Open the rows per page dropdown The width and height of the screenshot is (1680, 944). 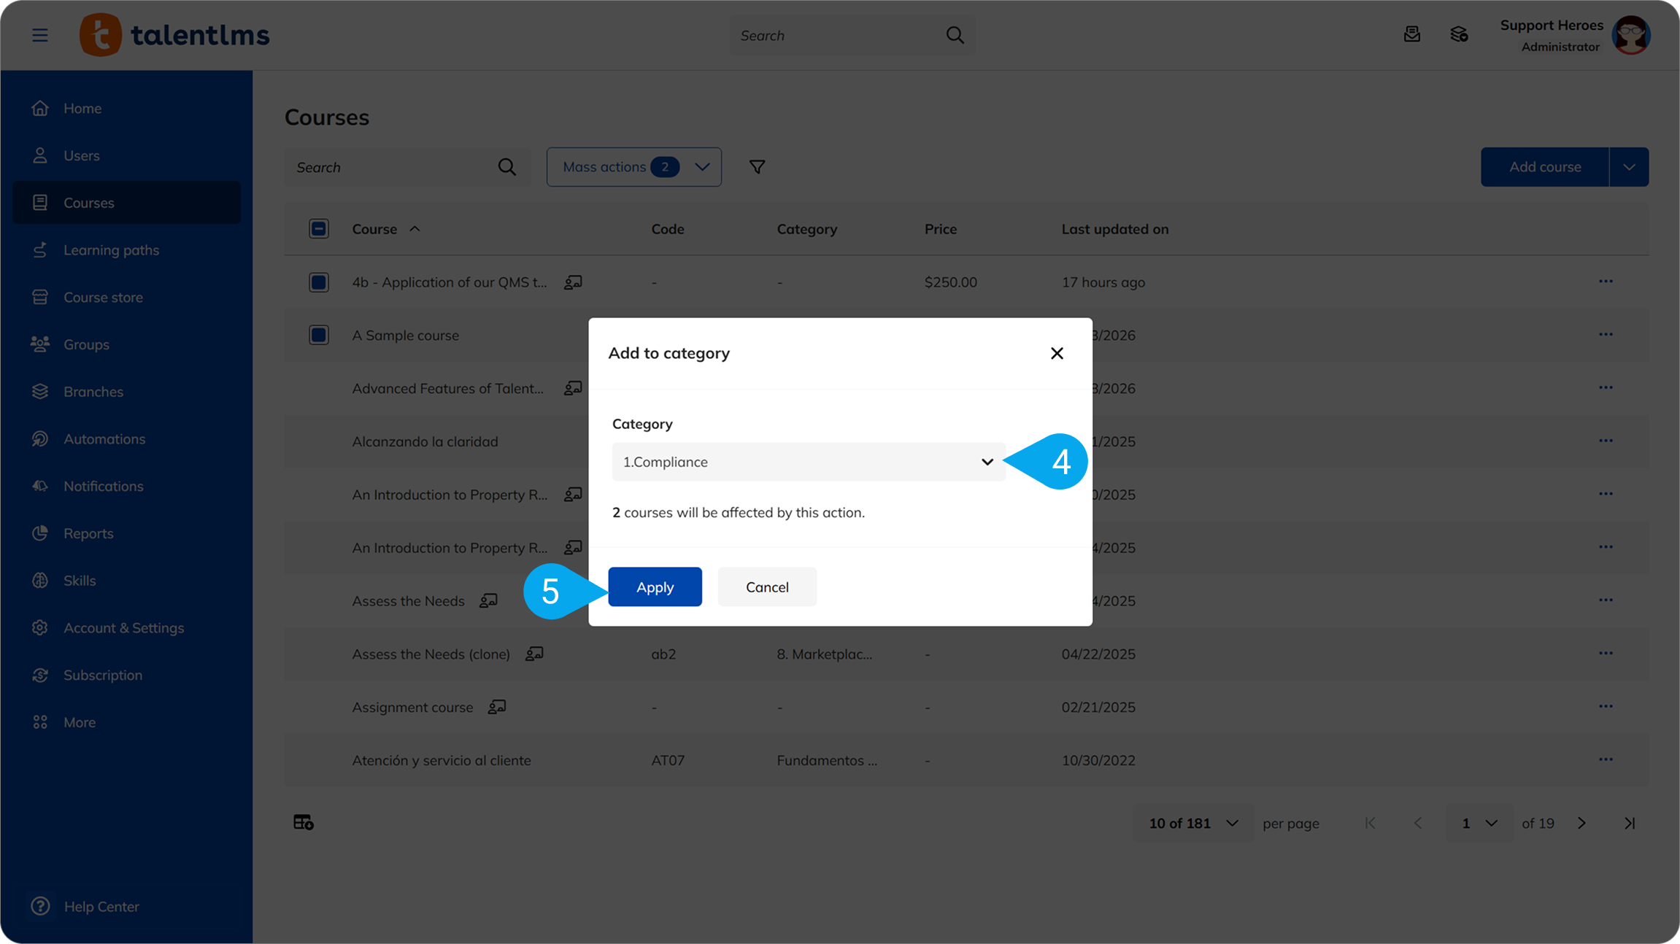1192,823
